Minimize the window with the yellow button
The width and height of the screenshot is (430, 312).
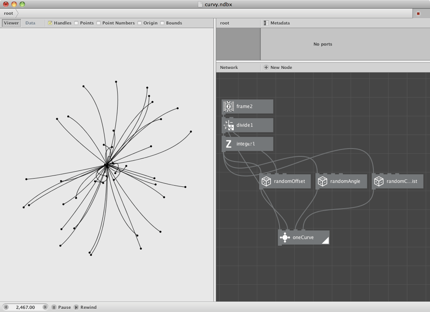(x=14, y=4)
